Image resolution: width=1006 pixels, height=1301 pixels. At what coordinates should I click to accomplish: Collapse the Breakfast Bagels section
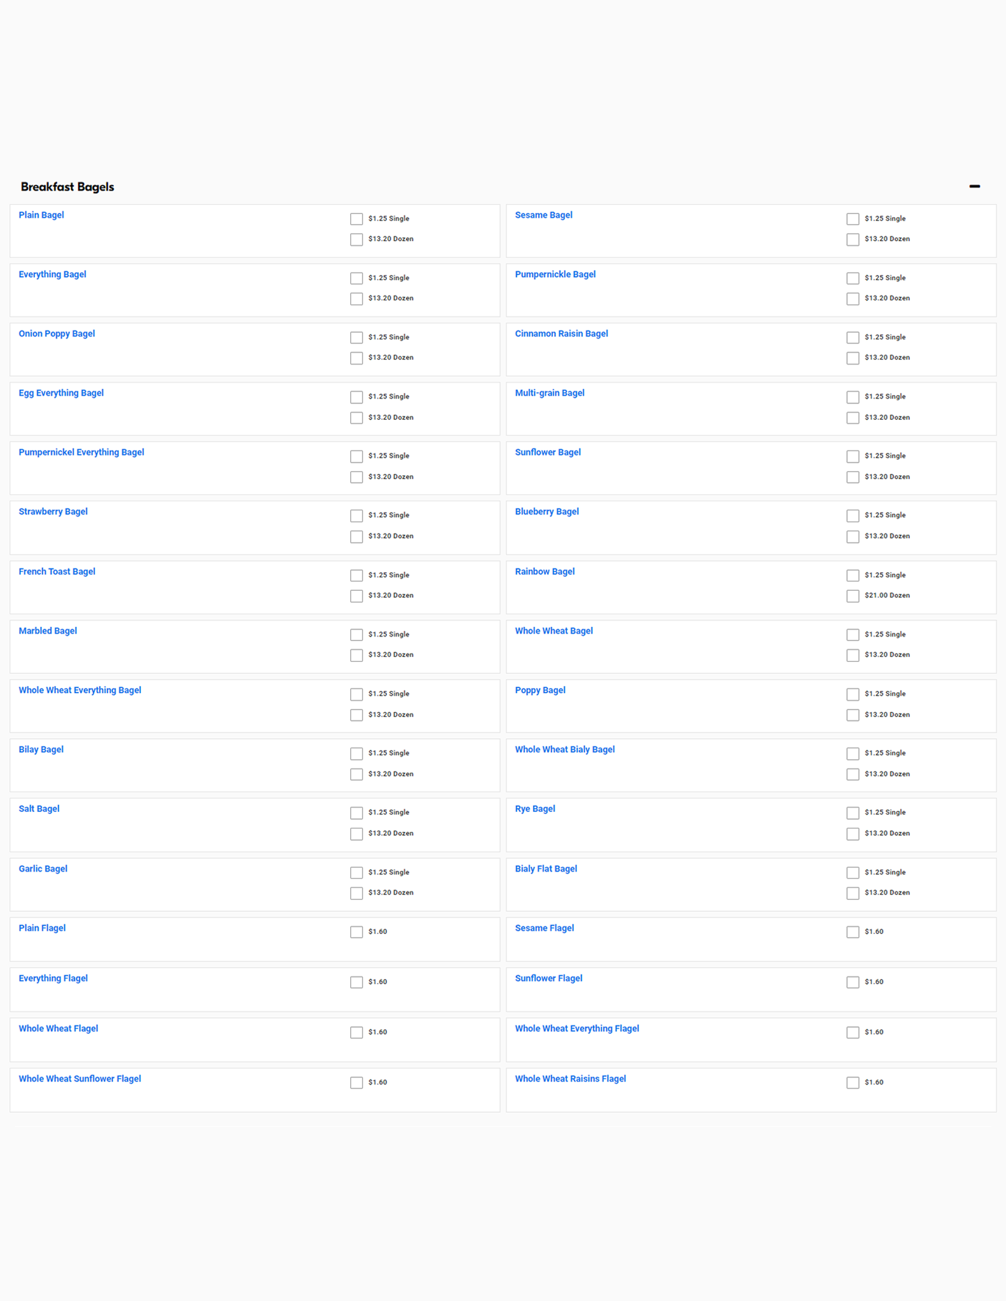pyautogui.click(x=974, y=186)
